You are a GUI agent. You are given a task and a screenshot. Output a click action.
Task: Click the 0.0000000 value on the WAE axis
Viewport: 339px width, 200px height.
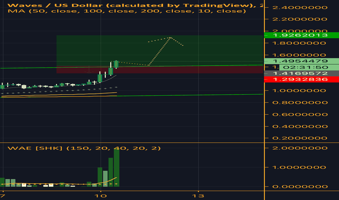pyautogui.click(x=300, y=187)
